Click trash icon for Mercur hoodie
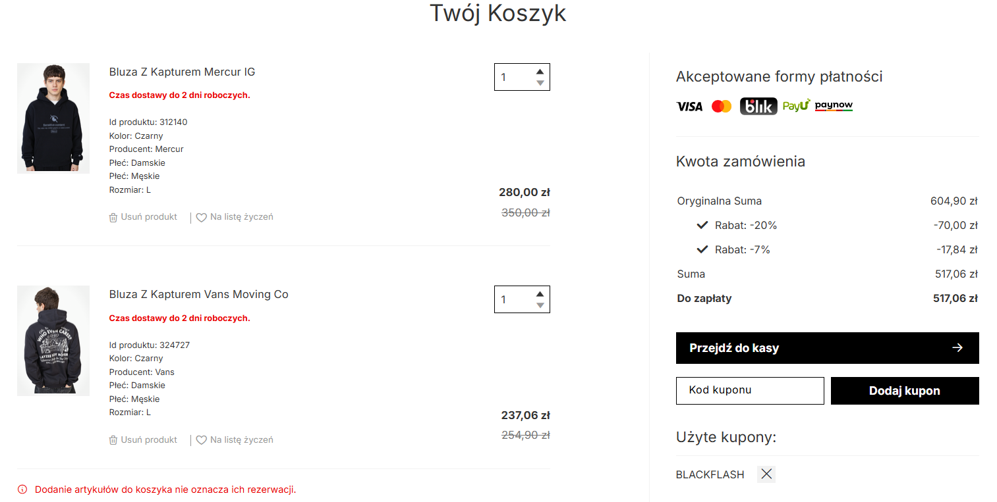This screenshot has height=502, width=997. point(113,217)
